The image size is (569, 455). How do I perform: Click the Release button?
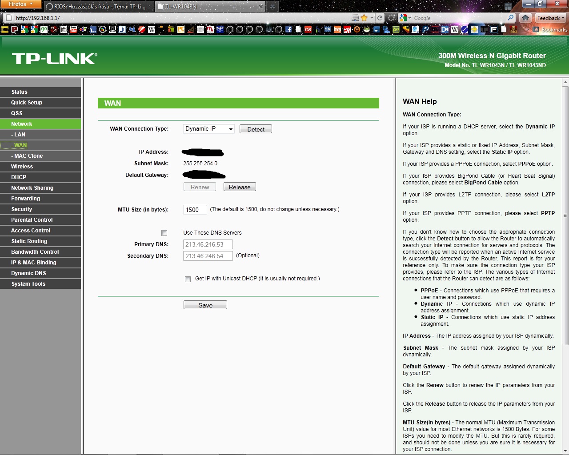point(240,187)
